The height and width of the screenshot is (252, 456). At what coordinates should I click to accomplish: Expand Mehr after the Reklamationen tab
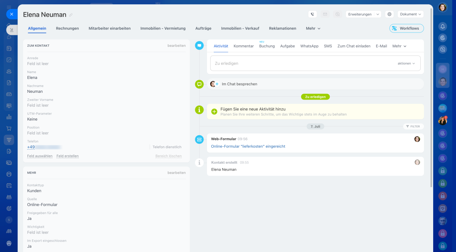click(x=313, y=28)
